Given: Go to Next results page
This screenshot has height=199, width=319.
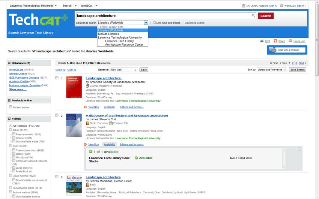Looking at the screenshot, I should (301, 63).
